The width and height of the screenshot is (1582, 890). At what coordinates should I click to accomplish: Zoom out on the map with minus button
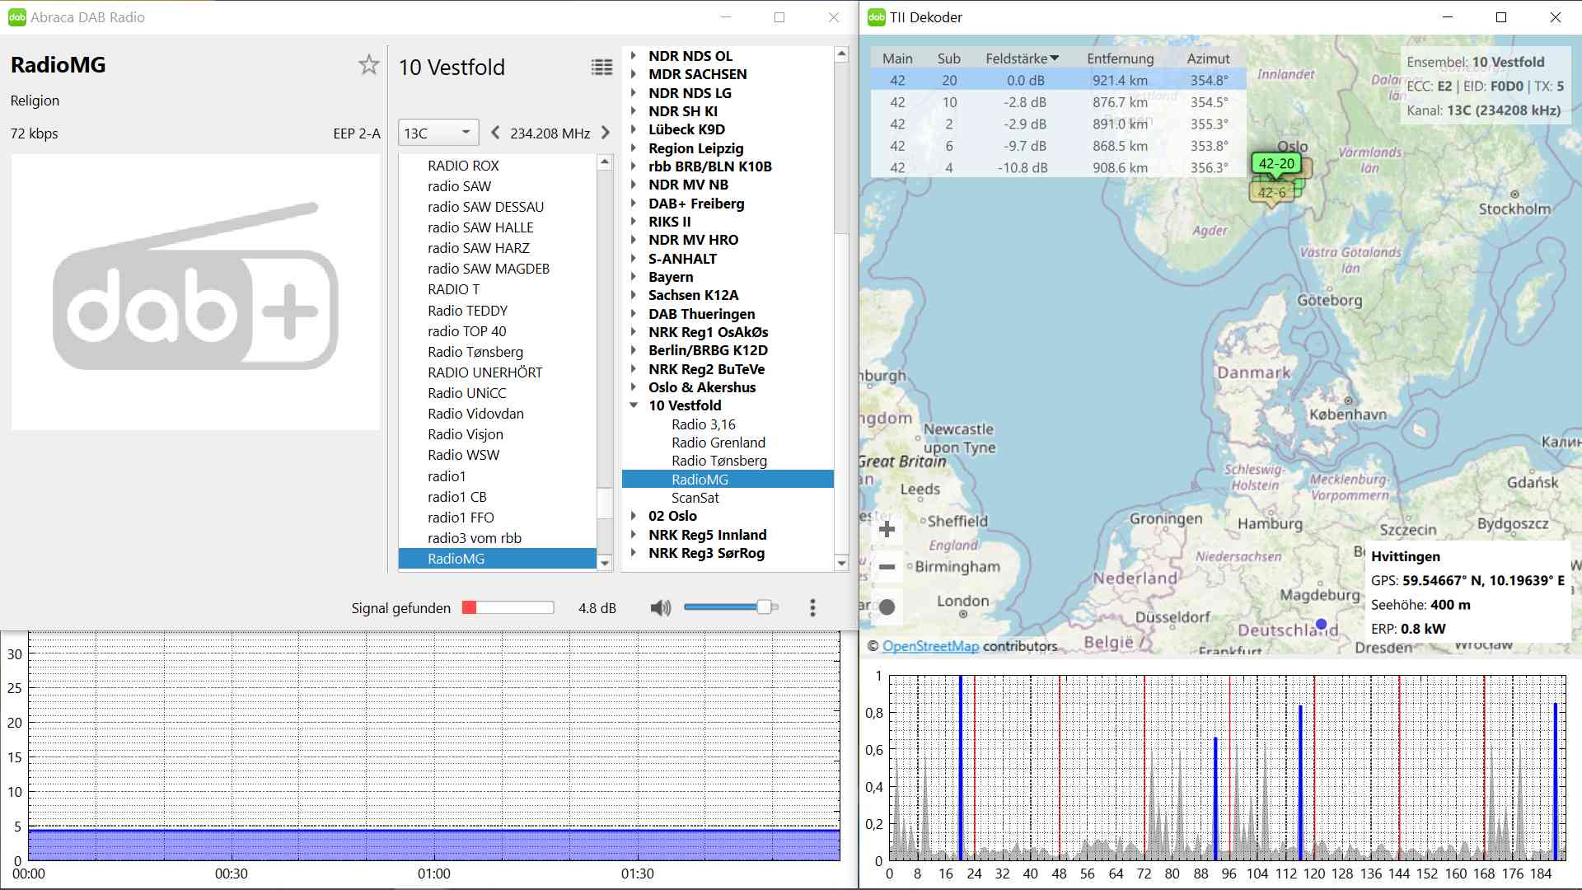887,567
